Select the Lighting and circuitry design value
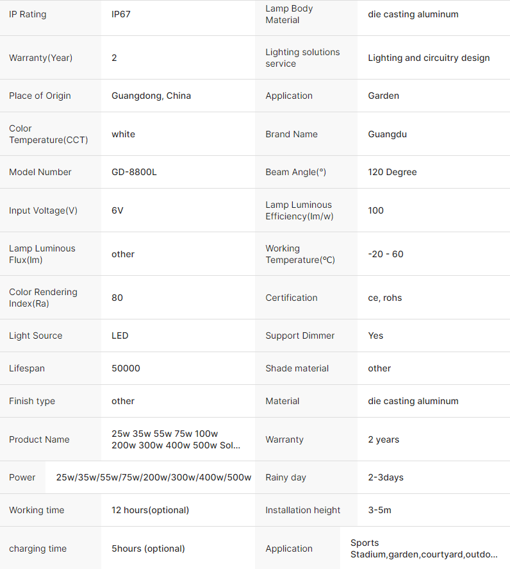The width and height of the screenshot is (510, 569). [x=429, y=58]
